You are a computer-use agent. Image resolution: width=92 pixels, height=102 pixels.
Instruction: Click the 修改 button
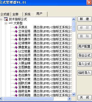pos(84,28)
